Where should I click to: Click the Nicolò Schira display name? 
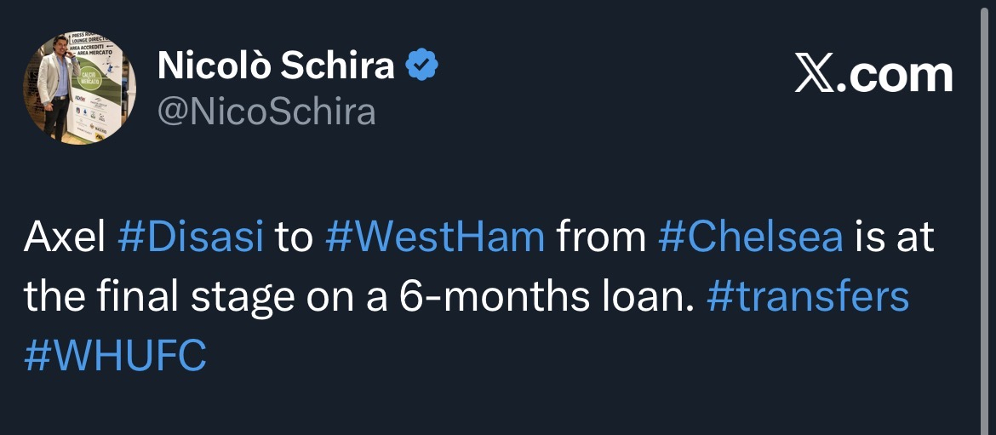[x=276, y=66]
